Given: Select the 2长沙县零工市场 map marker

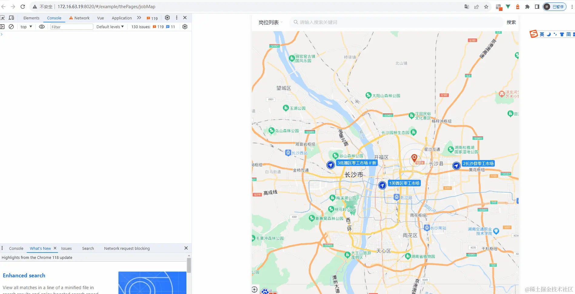Looking at the screenshot, I should pyautogui.click(x=456, y=166).
